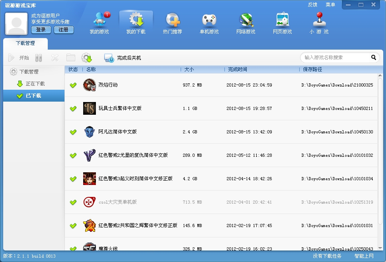The width and height of the screenshot is (386, 262).
Task: Click notification badge on 我的游戏
Action: pyautogui.click(x=107, y=15)
